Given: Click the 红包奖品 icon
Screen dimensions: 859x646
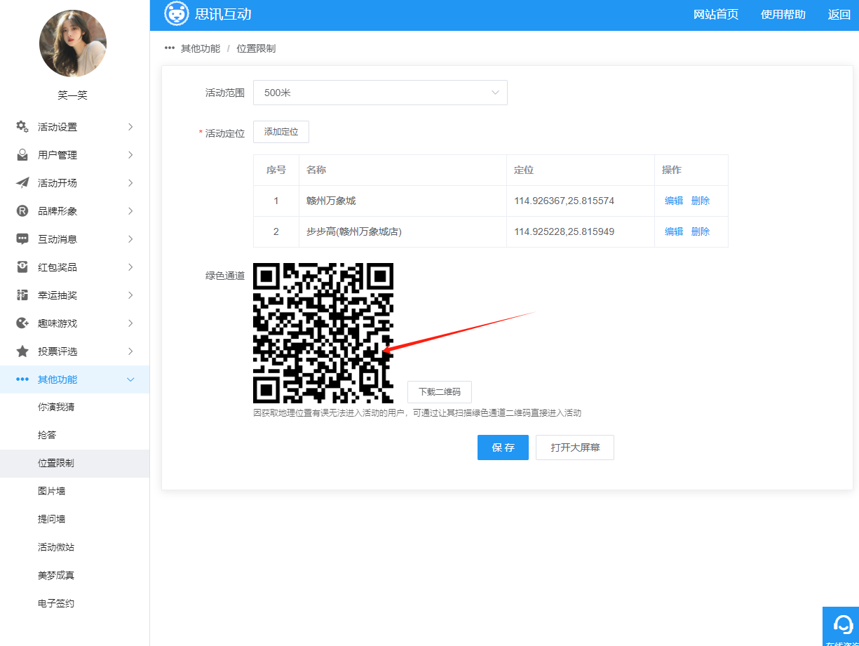Looking at the screenshot, I should 22,267.
